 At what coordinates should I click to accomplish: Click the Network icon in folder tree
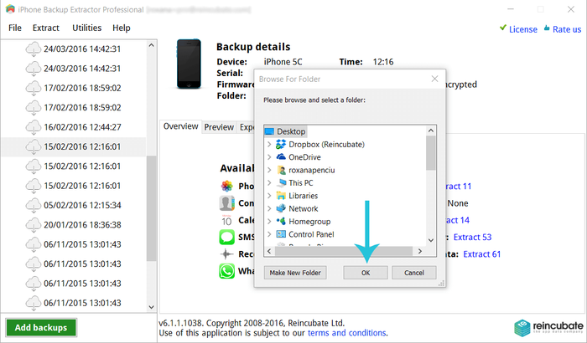281,208
